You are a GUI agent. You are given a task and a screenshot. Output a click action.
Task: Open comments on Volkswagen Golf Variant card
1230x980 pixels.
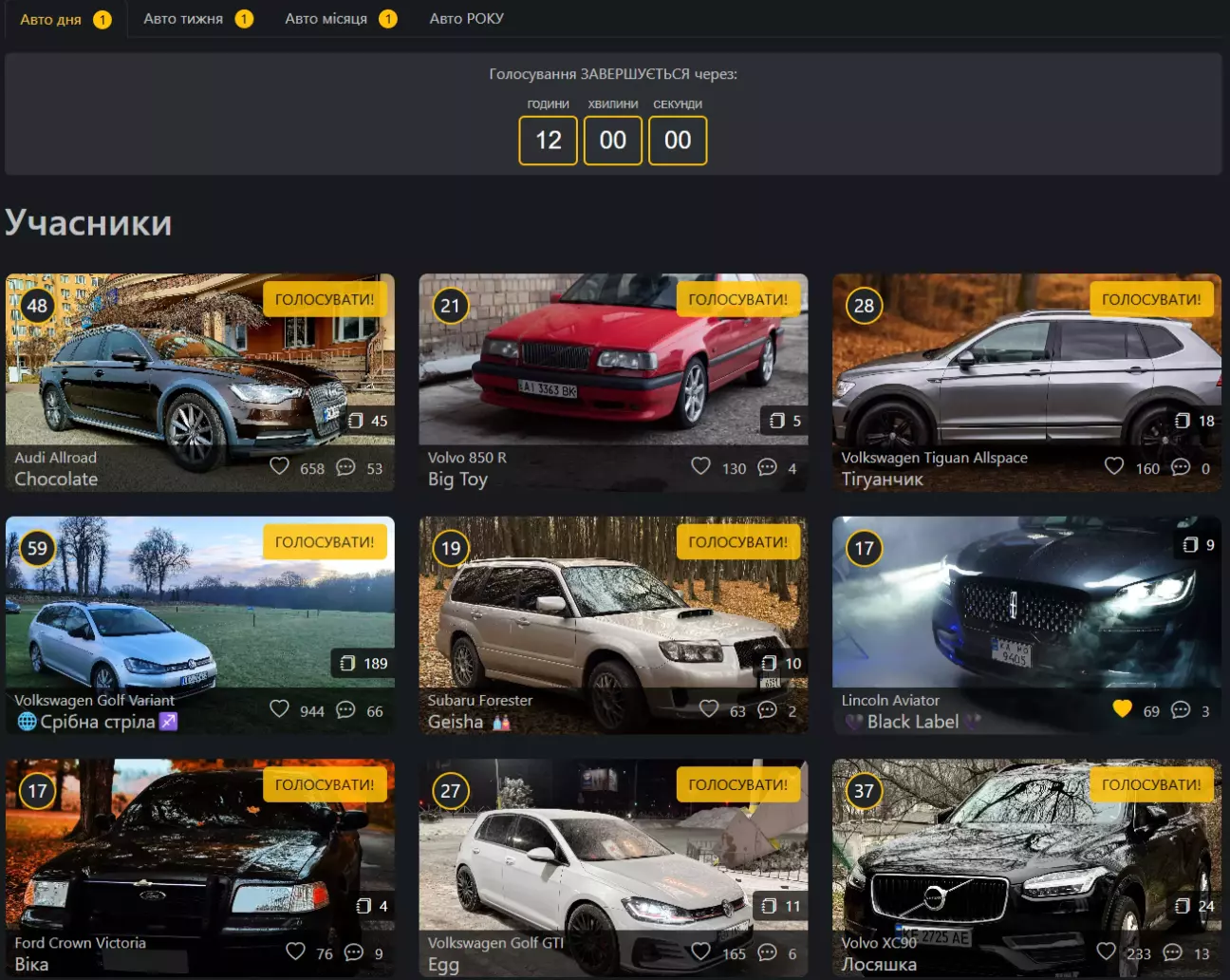(x=346, y=710)
